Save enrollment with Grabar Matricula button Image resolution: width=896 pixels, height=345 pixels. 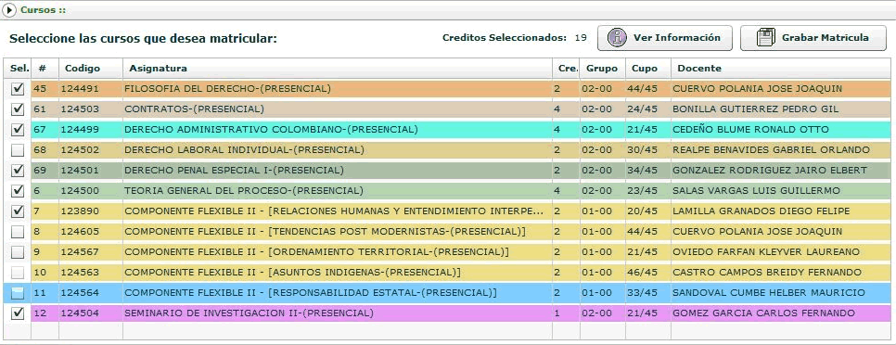pyautogui.click(x=813, y=38)
